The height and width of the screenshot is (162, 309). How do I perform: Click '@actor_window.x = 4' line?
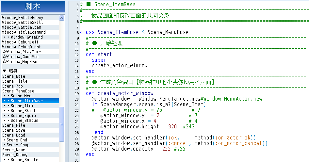tap(128, 121)
